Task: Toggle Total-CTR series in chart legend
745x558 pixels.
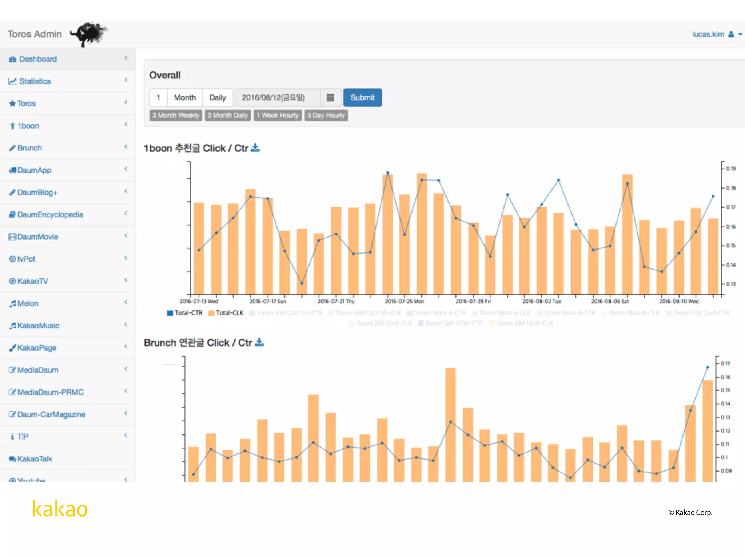Action: (x=185, y=313)
